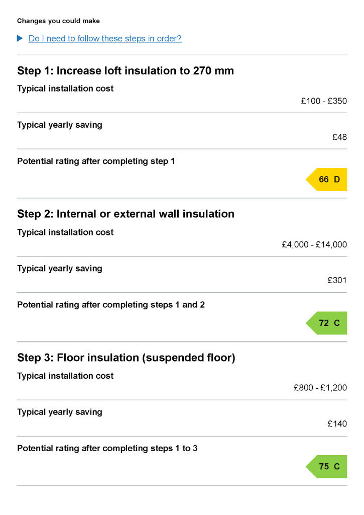
Task: Click the £4,000 - £14,000 installation cost
Action: [314, 245]
